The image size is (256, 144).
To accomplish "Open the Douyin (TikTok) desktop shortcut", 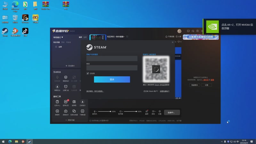I will 25,32.
